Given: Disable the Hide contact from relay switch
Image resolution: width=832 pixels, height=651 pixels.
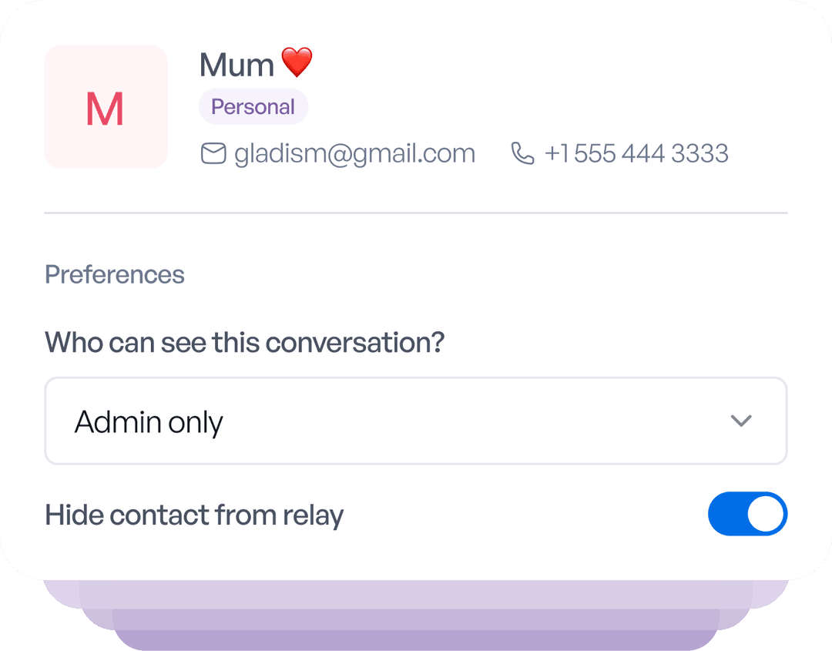Looking at the screenshot, I should click(x=747, y=514).
